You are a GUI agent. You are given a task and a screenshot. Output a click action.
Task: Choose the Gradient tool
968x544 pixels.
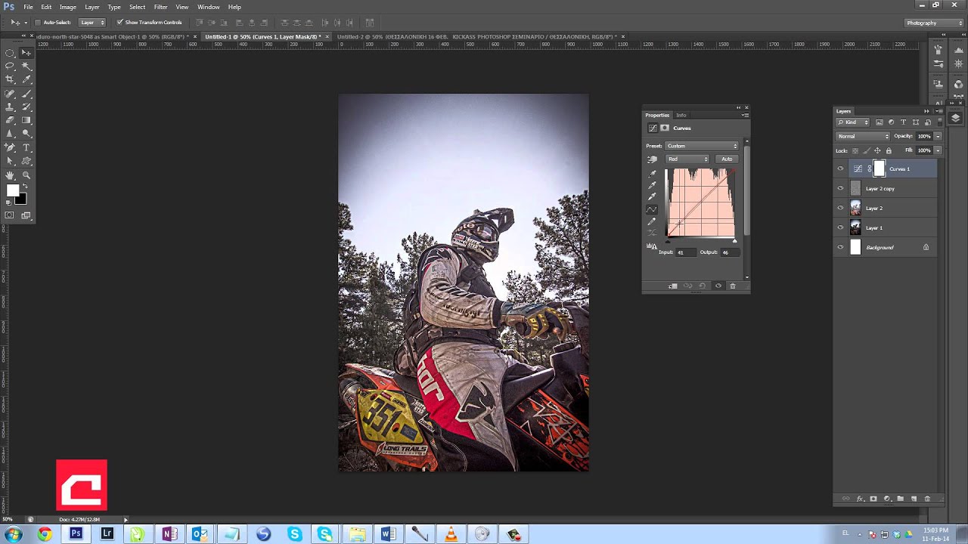click(x=26, y=120)
